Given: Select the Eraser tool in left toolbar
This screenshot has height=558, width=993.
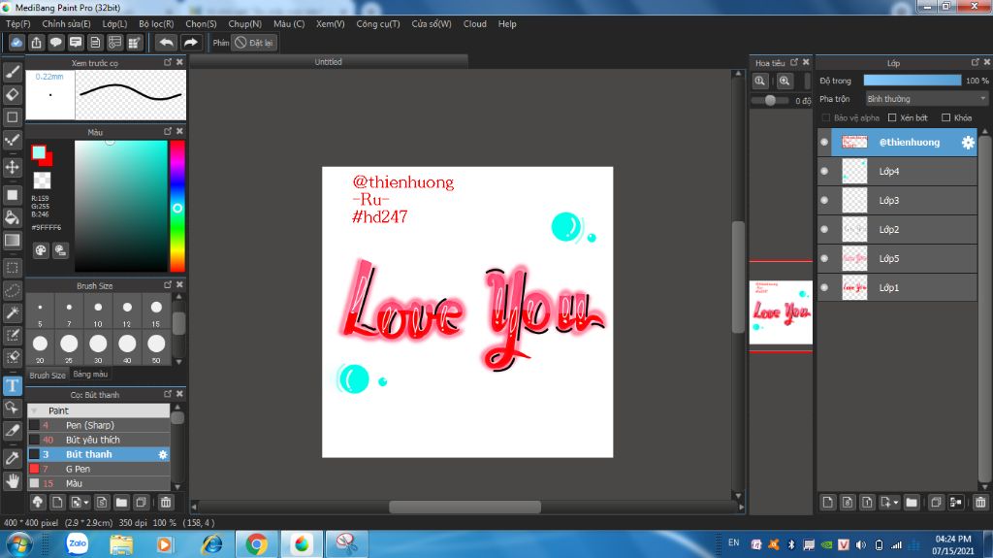Looking at the screenshot, I should (x=13, y=94).
